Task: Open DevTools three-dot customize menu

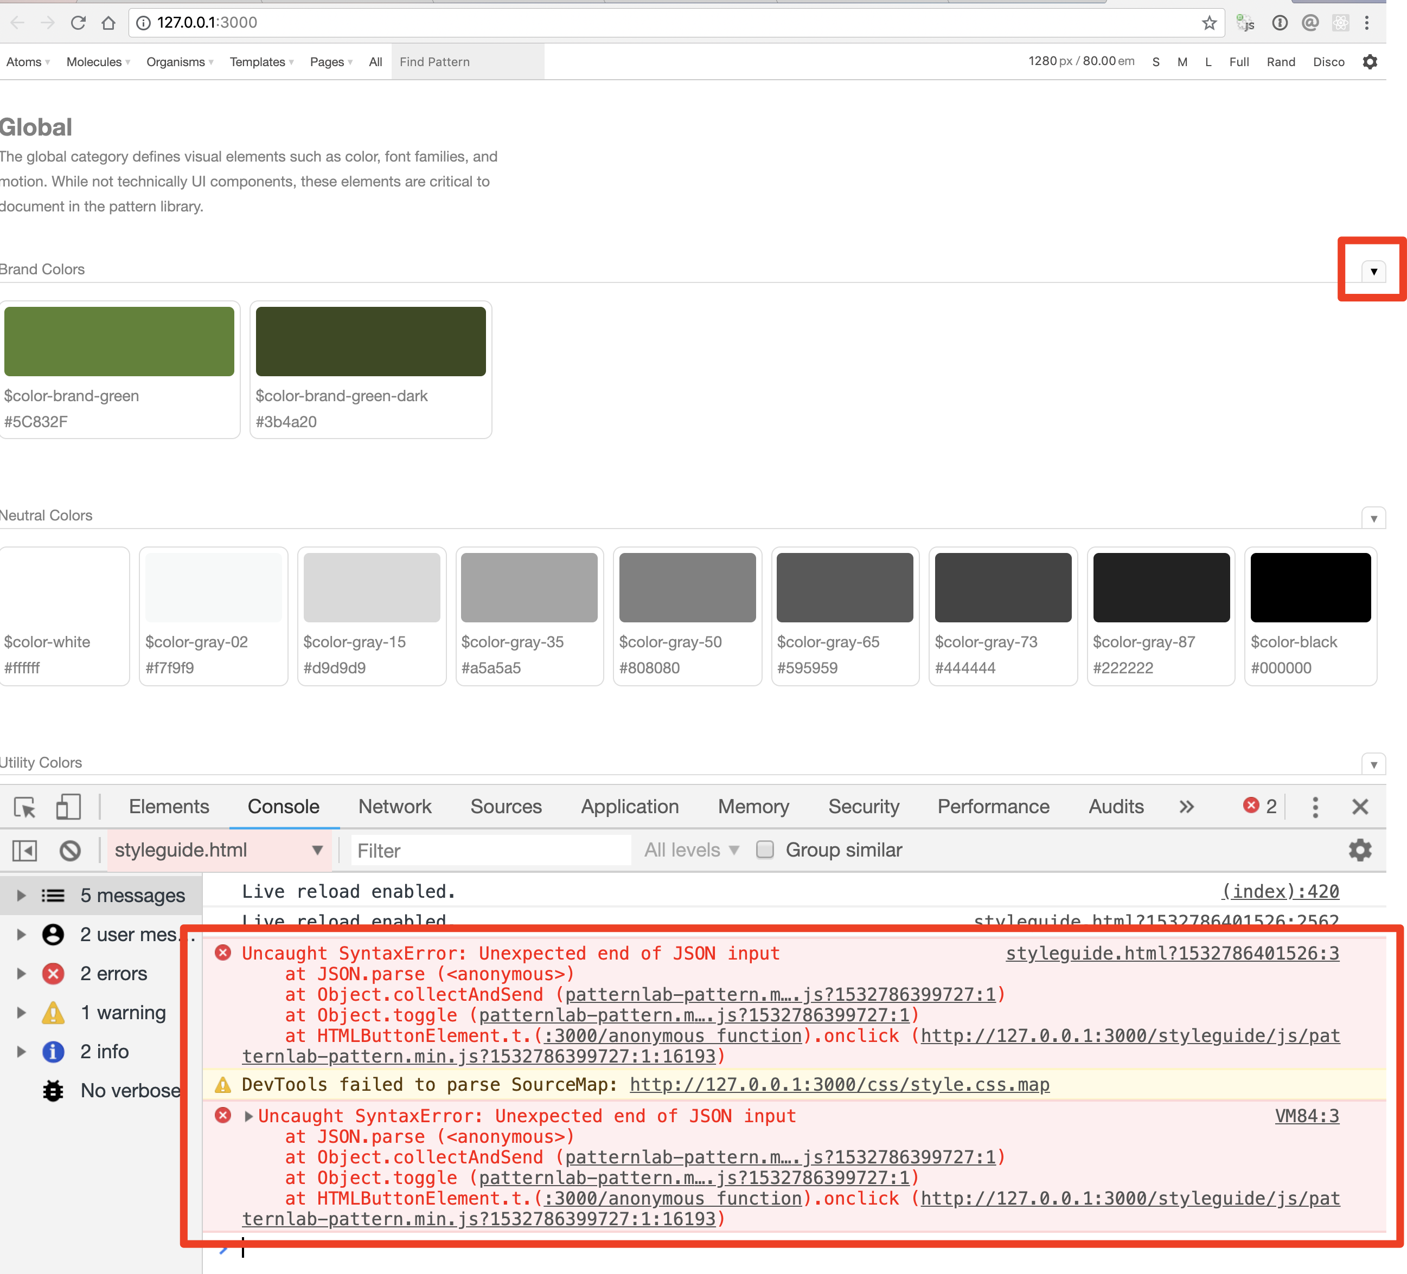Action: [1315, 807]
